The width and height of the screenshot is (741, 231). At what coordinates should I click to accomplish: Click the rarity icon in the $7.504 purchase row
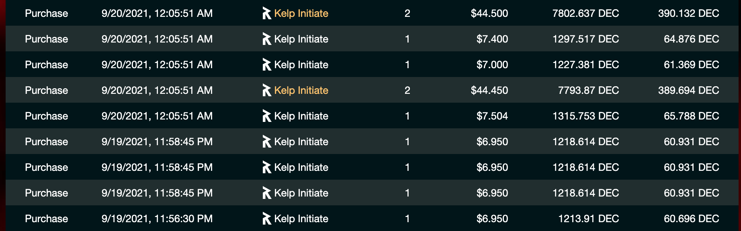pos(267,116)
